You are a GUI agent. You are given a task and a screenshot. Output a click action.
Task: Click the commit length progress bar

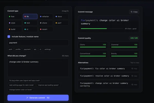pos(102,29)
